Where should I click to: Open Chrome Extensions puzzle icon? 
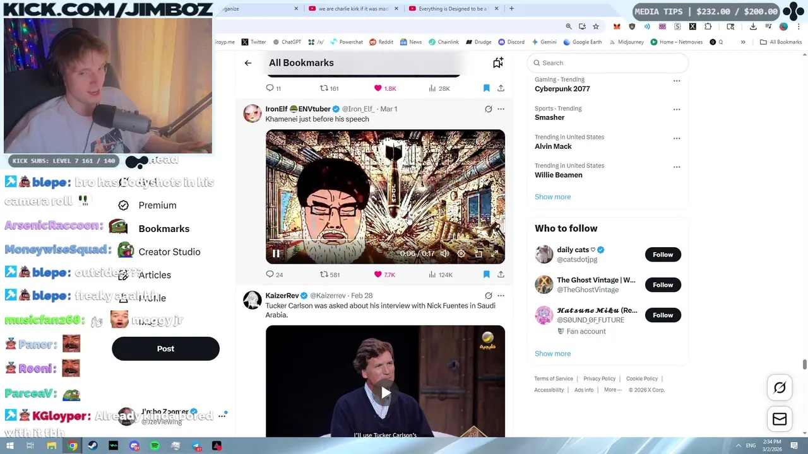[708, 26]
